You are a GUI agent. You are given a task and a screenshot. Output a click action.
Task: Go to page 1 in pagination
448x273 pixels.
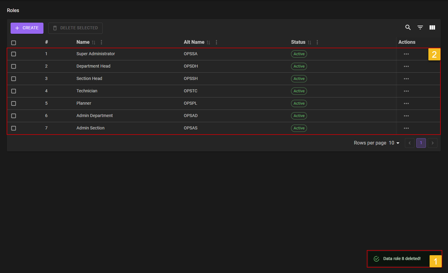point(421,143)
